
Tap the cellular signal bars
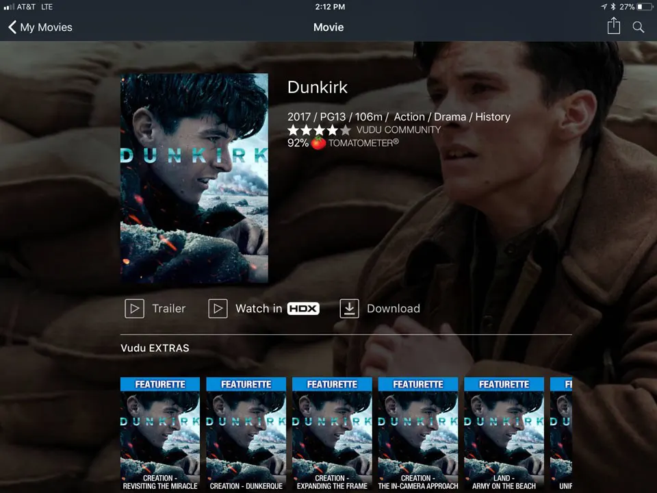[9, 7]
